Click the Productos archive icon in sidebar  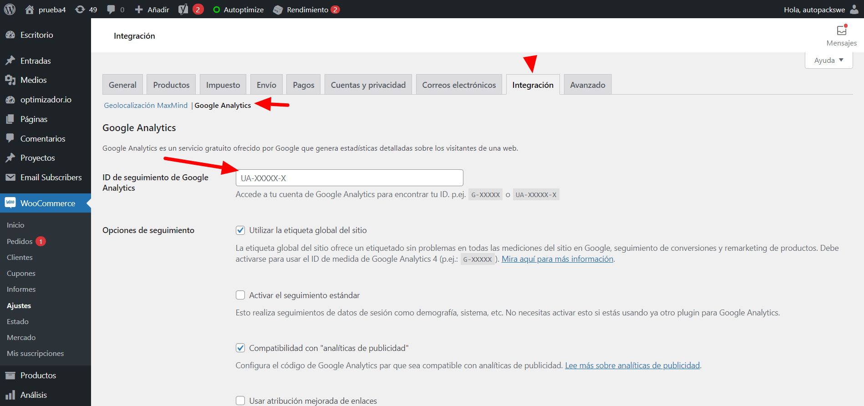(x=10, y=376)
